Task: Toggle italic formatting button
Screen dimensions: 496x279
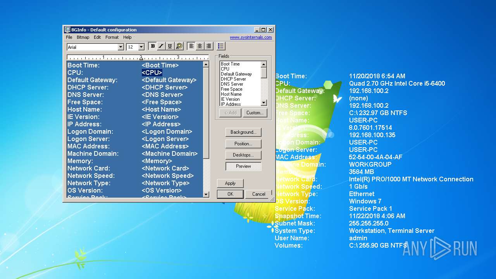Action: point(161,46)
